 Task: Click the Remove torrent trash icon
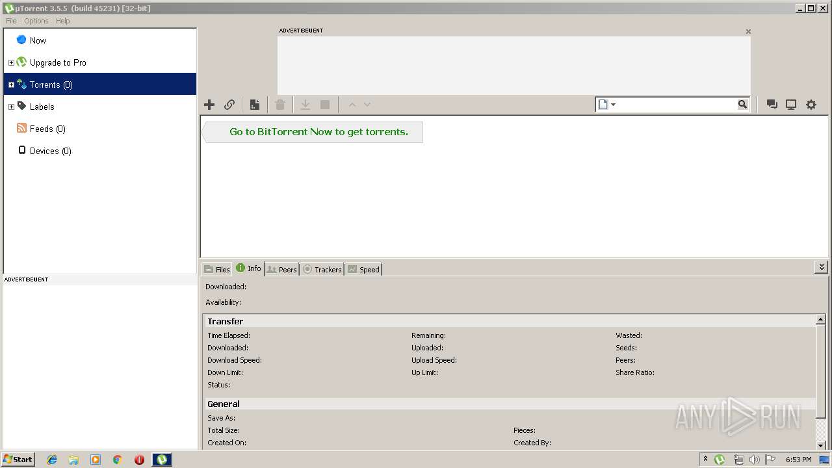point(280,105)
